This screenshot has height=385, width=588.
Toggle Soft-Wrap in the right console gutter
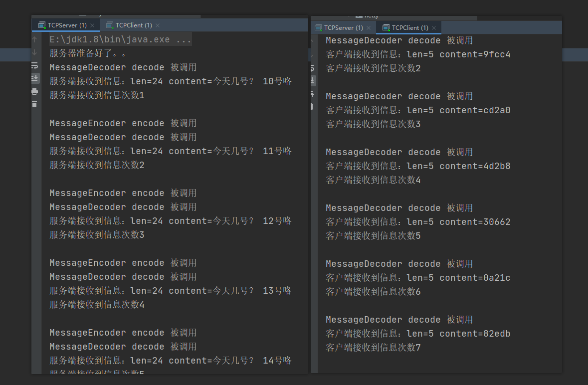click(x=313, y=68)
